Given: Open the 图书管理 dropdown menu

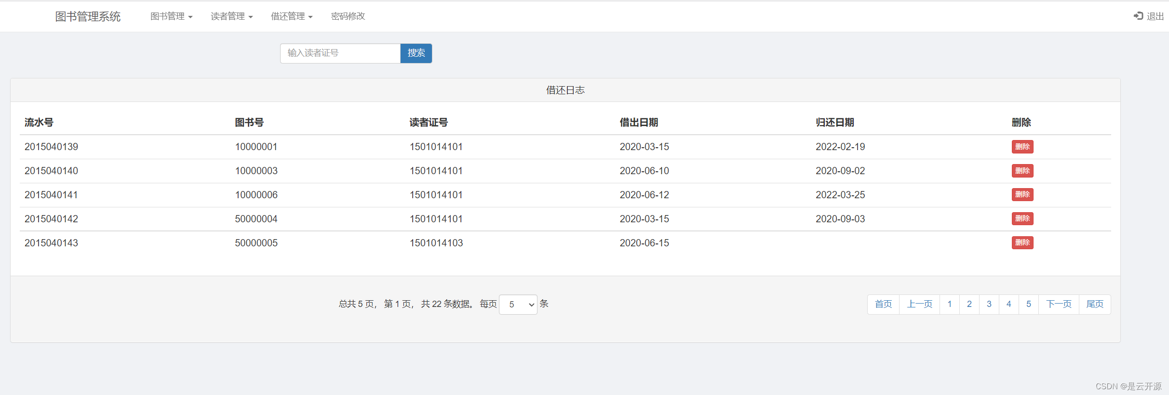Looking at the screenshot, I should pyautogui.click(x=171, y=16).
